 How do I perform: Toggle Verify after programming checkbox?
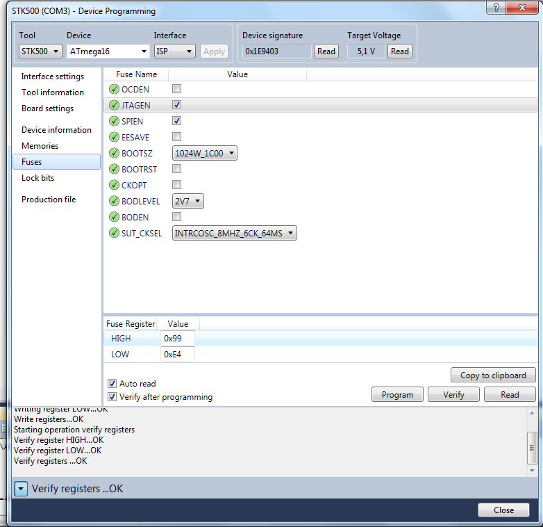[x=112, y=396]
